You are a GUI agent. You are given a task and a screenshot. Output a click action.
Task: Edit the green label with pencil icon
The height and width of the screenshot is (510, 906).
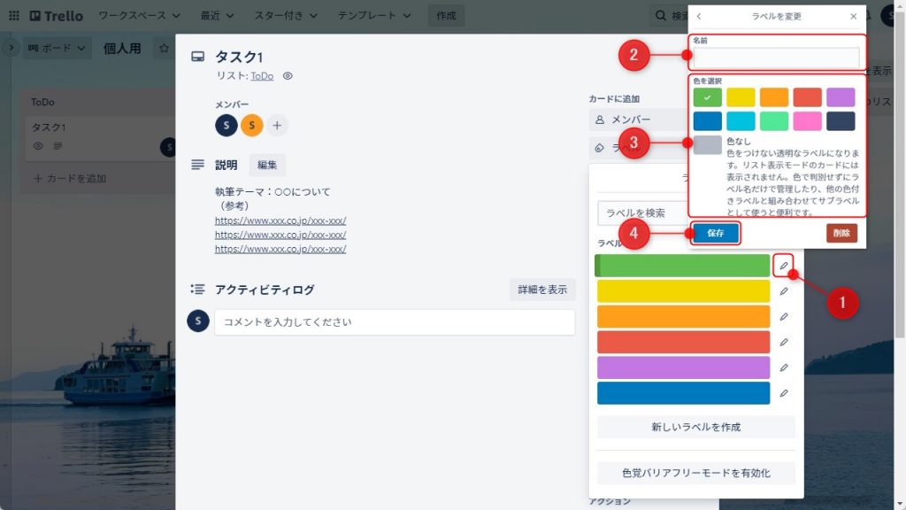[784, 266]
